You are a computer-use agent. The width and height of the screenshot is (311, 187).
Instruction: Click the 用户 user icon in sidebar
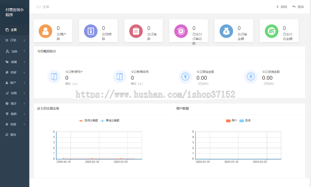click(x=7, y=83)
